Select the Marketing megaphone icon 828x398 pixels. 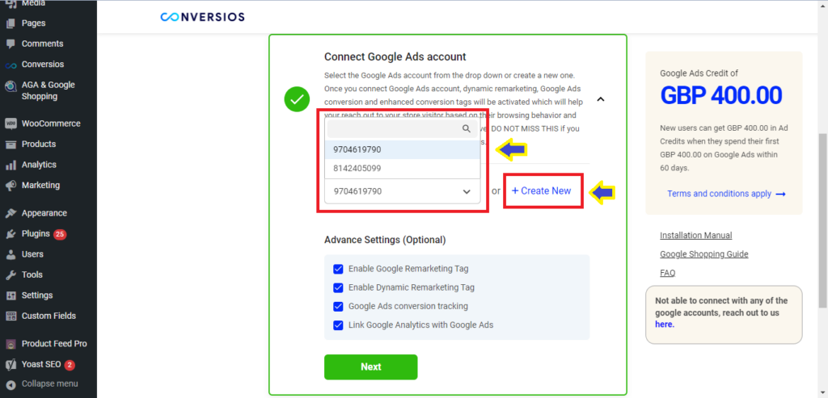click(11, 185)
